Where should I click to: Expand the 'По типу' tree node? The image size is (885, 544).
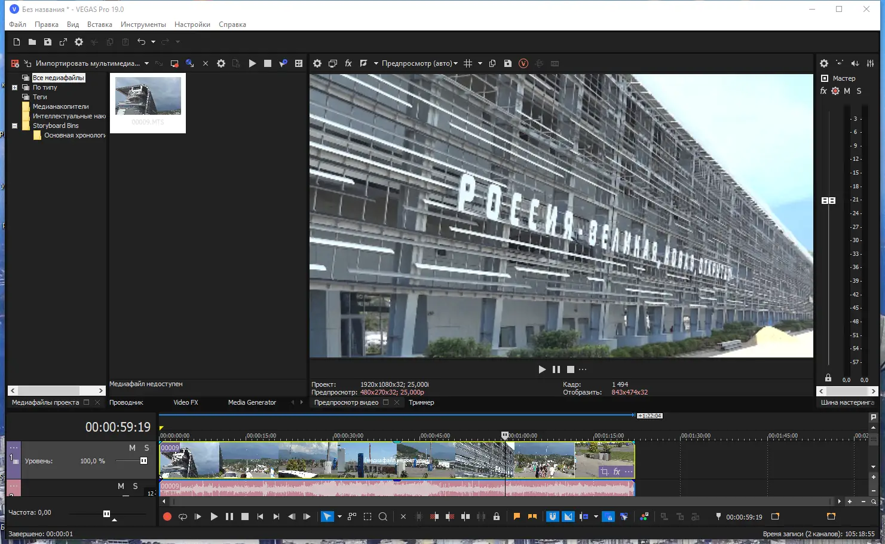15,87
